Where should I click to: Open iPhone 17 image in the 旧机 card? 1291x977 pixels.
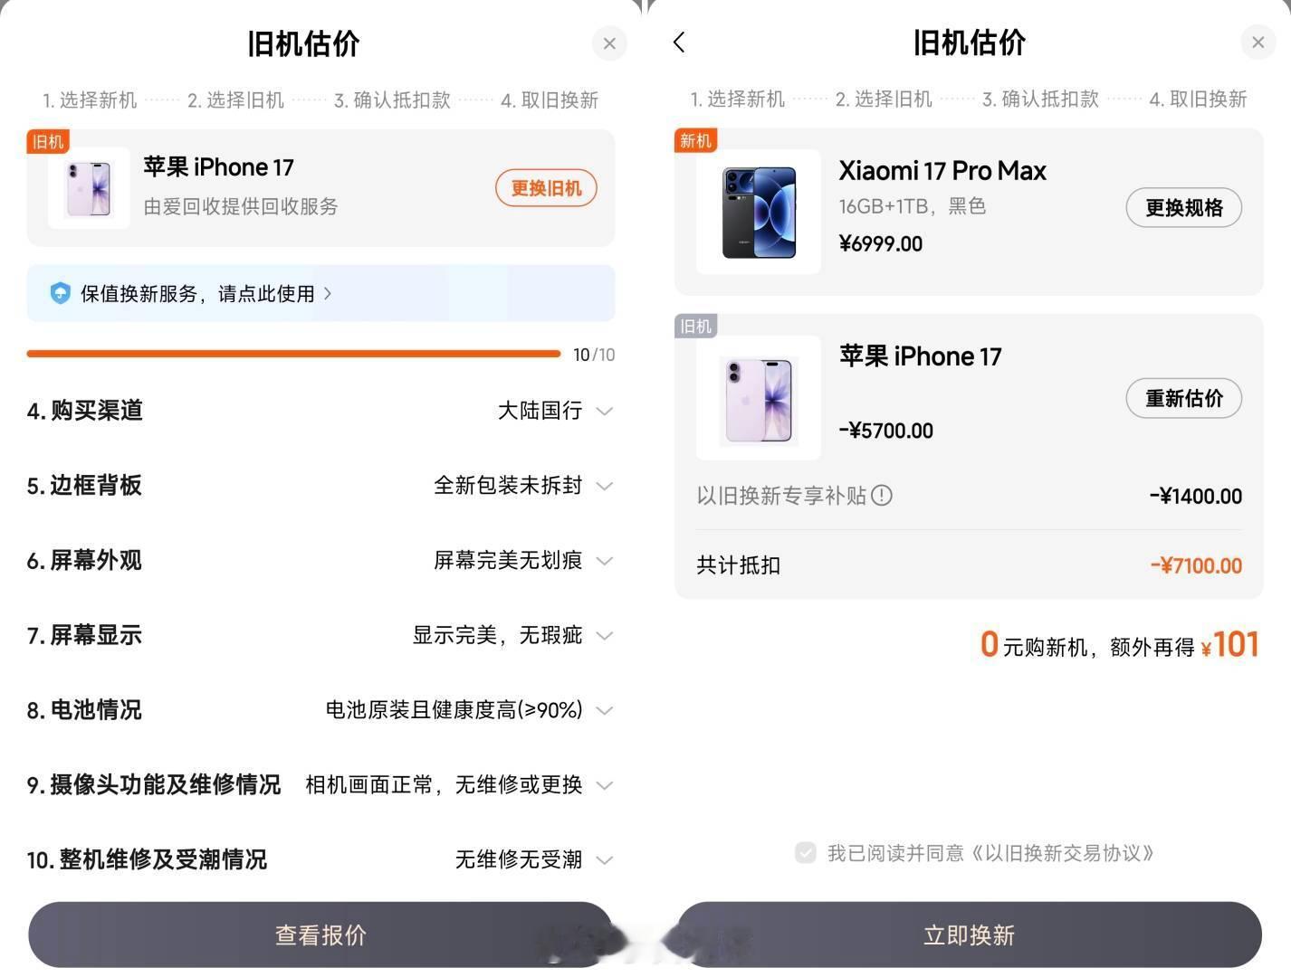pos(759,398)
